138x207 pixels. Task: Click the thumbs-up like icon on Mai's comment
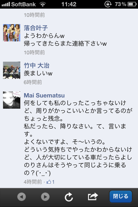(x=49, y=182)
